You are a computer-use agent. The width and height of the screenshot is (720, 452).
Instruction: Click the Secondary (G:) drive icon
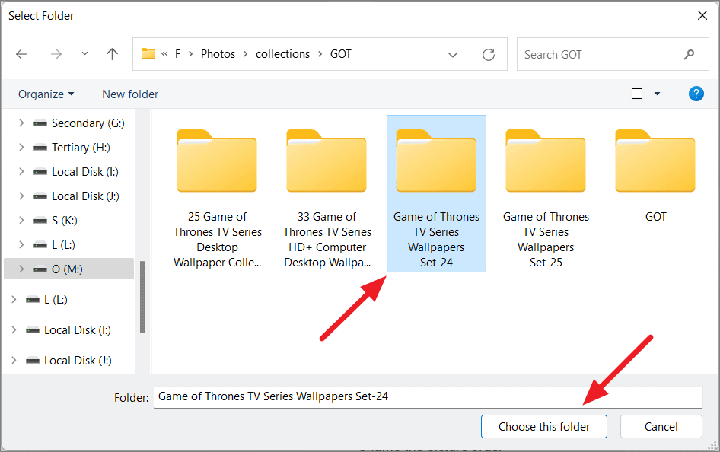(40, 123)
